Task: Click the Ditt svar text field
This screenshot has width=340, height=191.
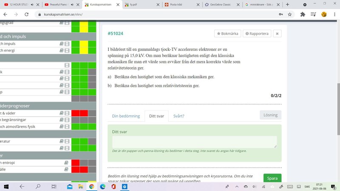Action: point(194,142)
